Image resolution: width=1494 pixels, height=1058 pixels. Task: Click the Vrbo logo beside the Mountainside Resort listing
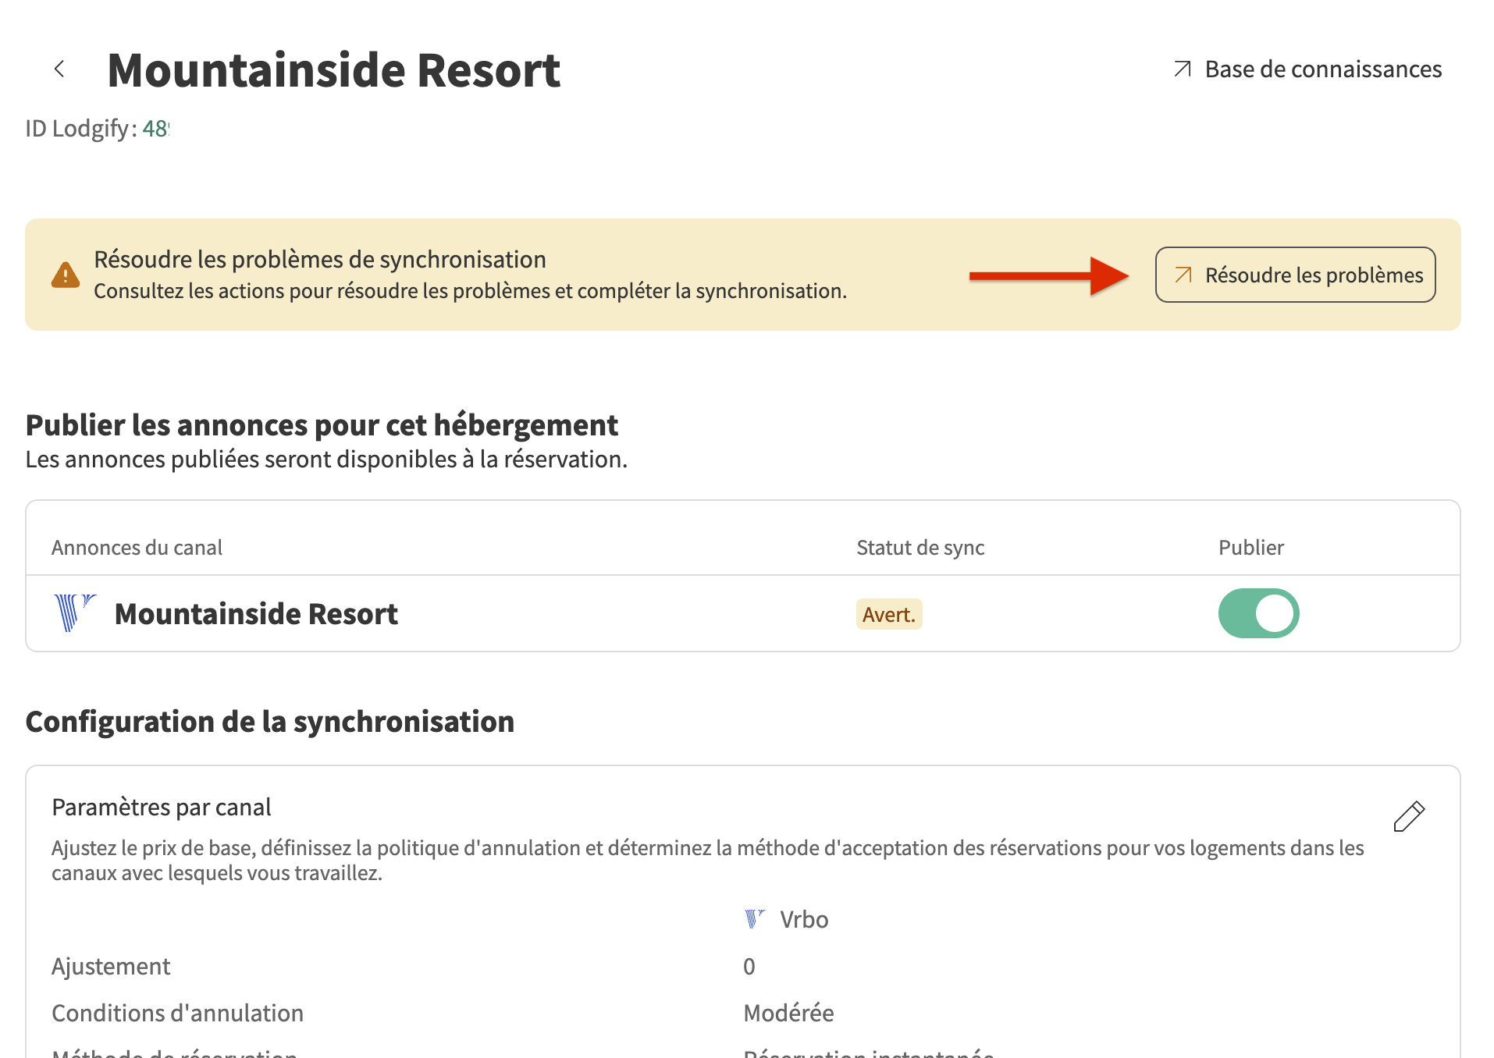pyautogui.click(x=74, y=613)
